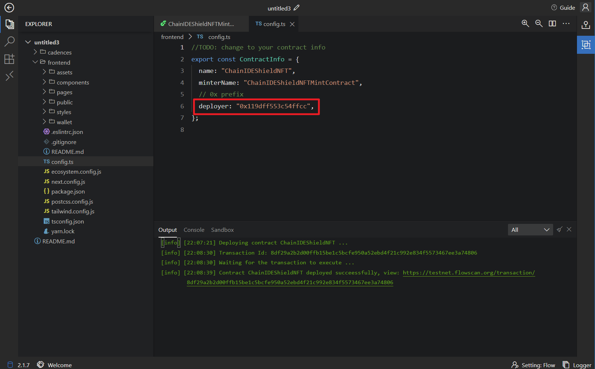Open the user account profile icon
Screen dimensions: 595x369
(x=585, y=8)
